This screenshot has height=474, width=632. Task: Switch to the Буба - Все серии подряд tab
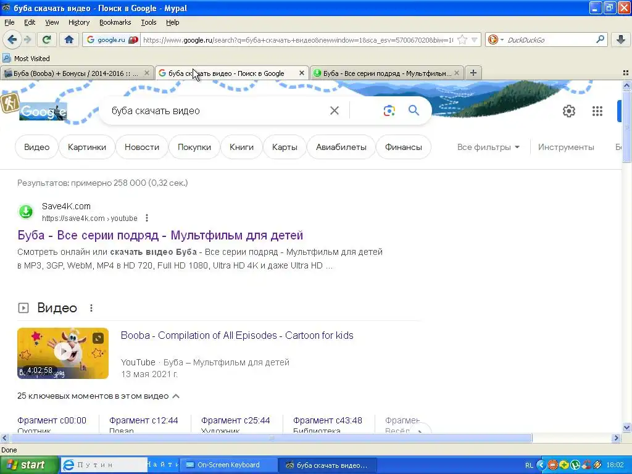coord(387,73)
